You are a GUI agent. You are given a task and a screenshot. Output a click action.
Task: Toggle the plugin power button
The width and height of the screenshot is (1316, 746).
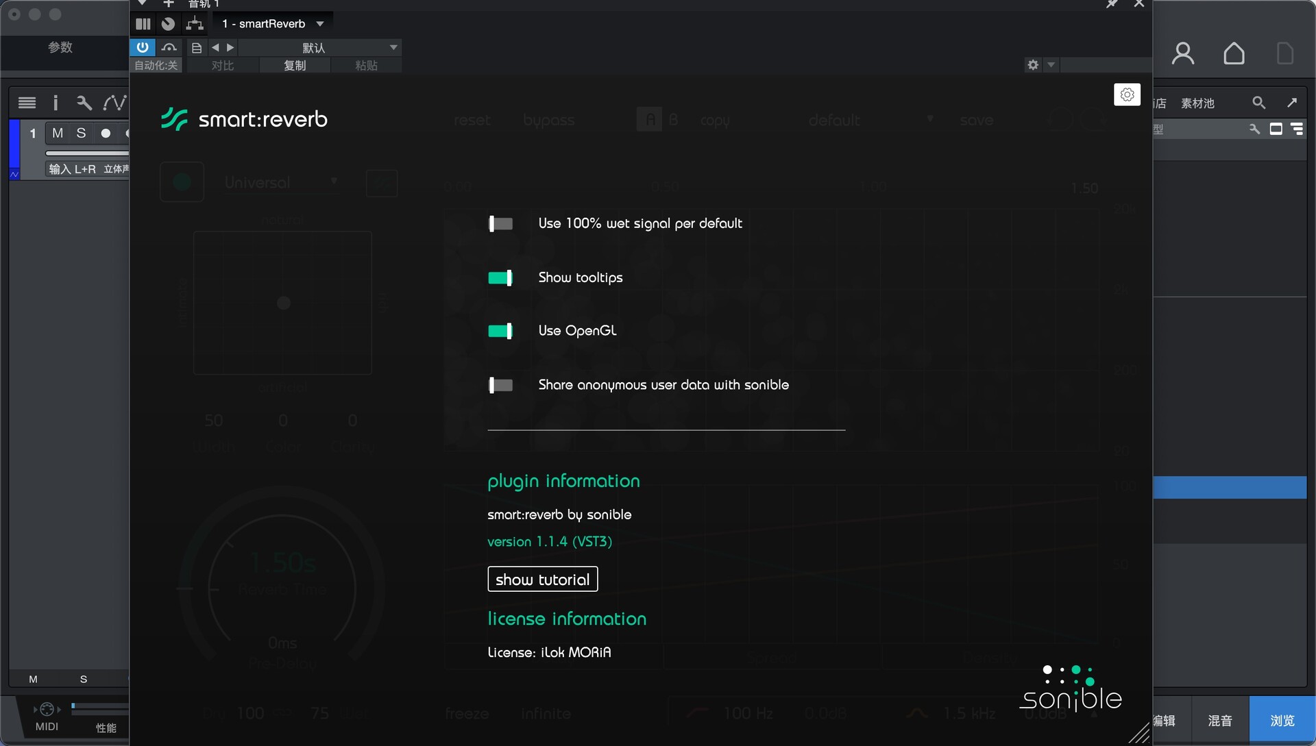tap(142, 47)
